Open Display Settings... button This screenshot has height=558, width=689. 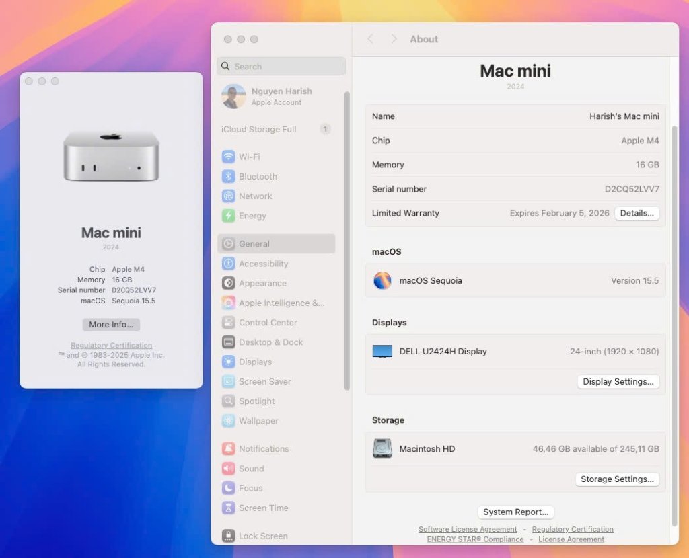click(x=618, y=381)
